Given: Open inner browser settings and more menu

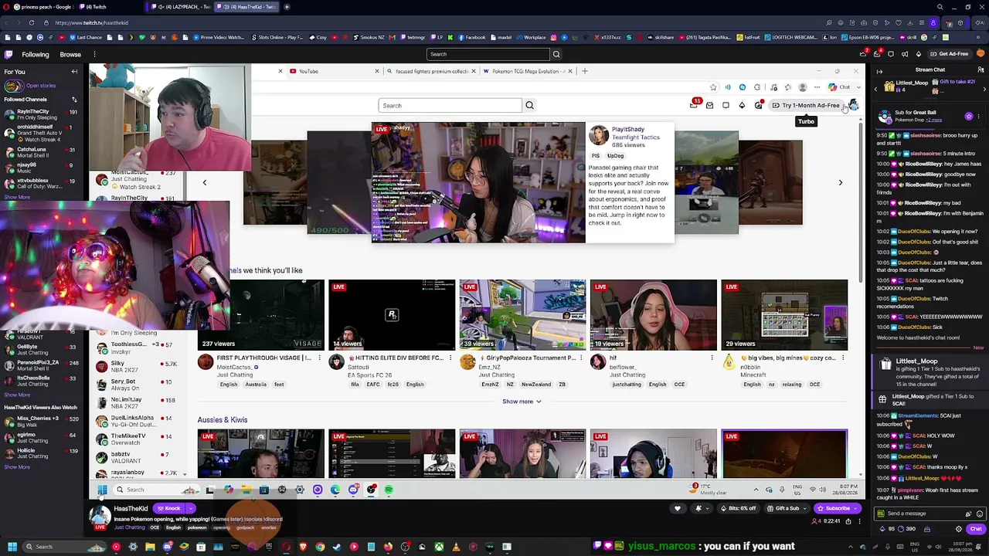Looking at the screenshot, I should coord(817,87).
